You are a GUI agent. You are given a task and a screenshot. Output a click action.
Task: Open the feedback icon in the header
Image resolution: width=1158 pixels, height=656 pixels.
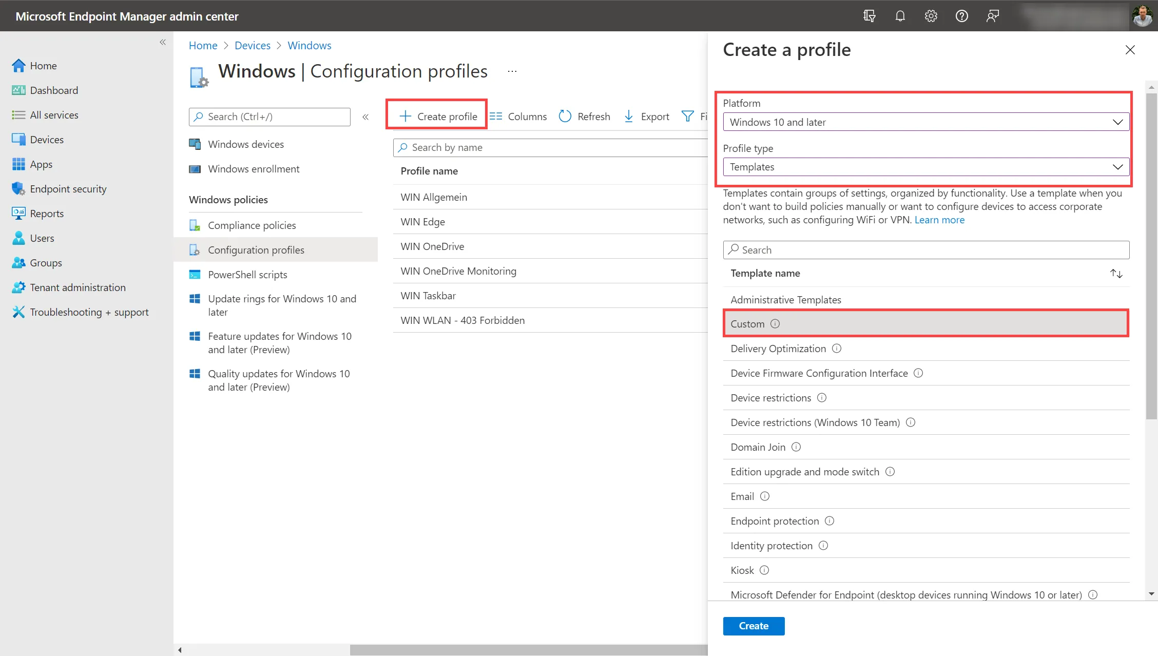point(992,16)
